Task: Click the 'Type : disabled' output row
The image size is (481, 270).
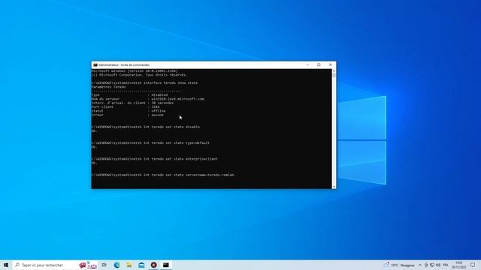Action: pyautogui.click(x=129, y=95)
